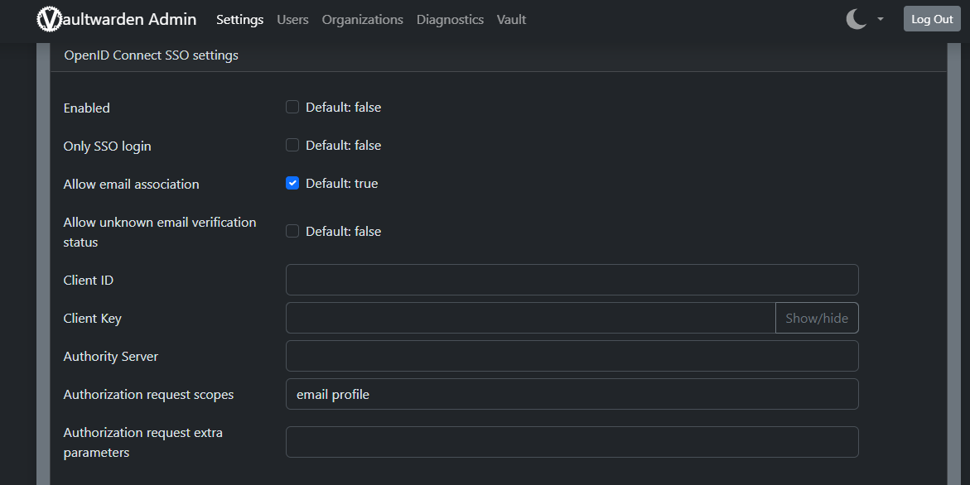This screenshot has width=970, height=485.
Task: Click the moon theme icon
Action: coord(856,19)
